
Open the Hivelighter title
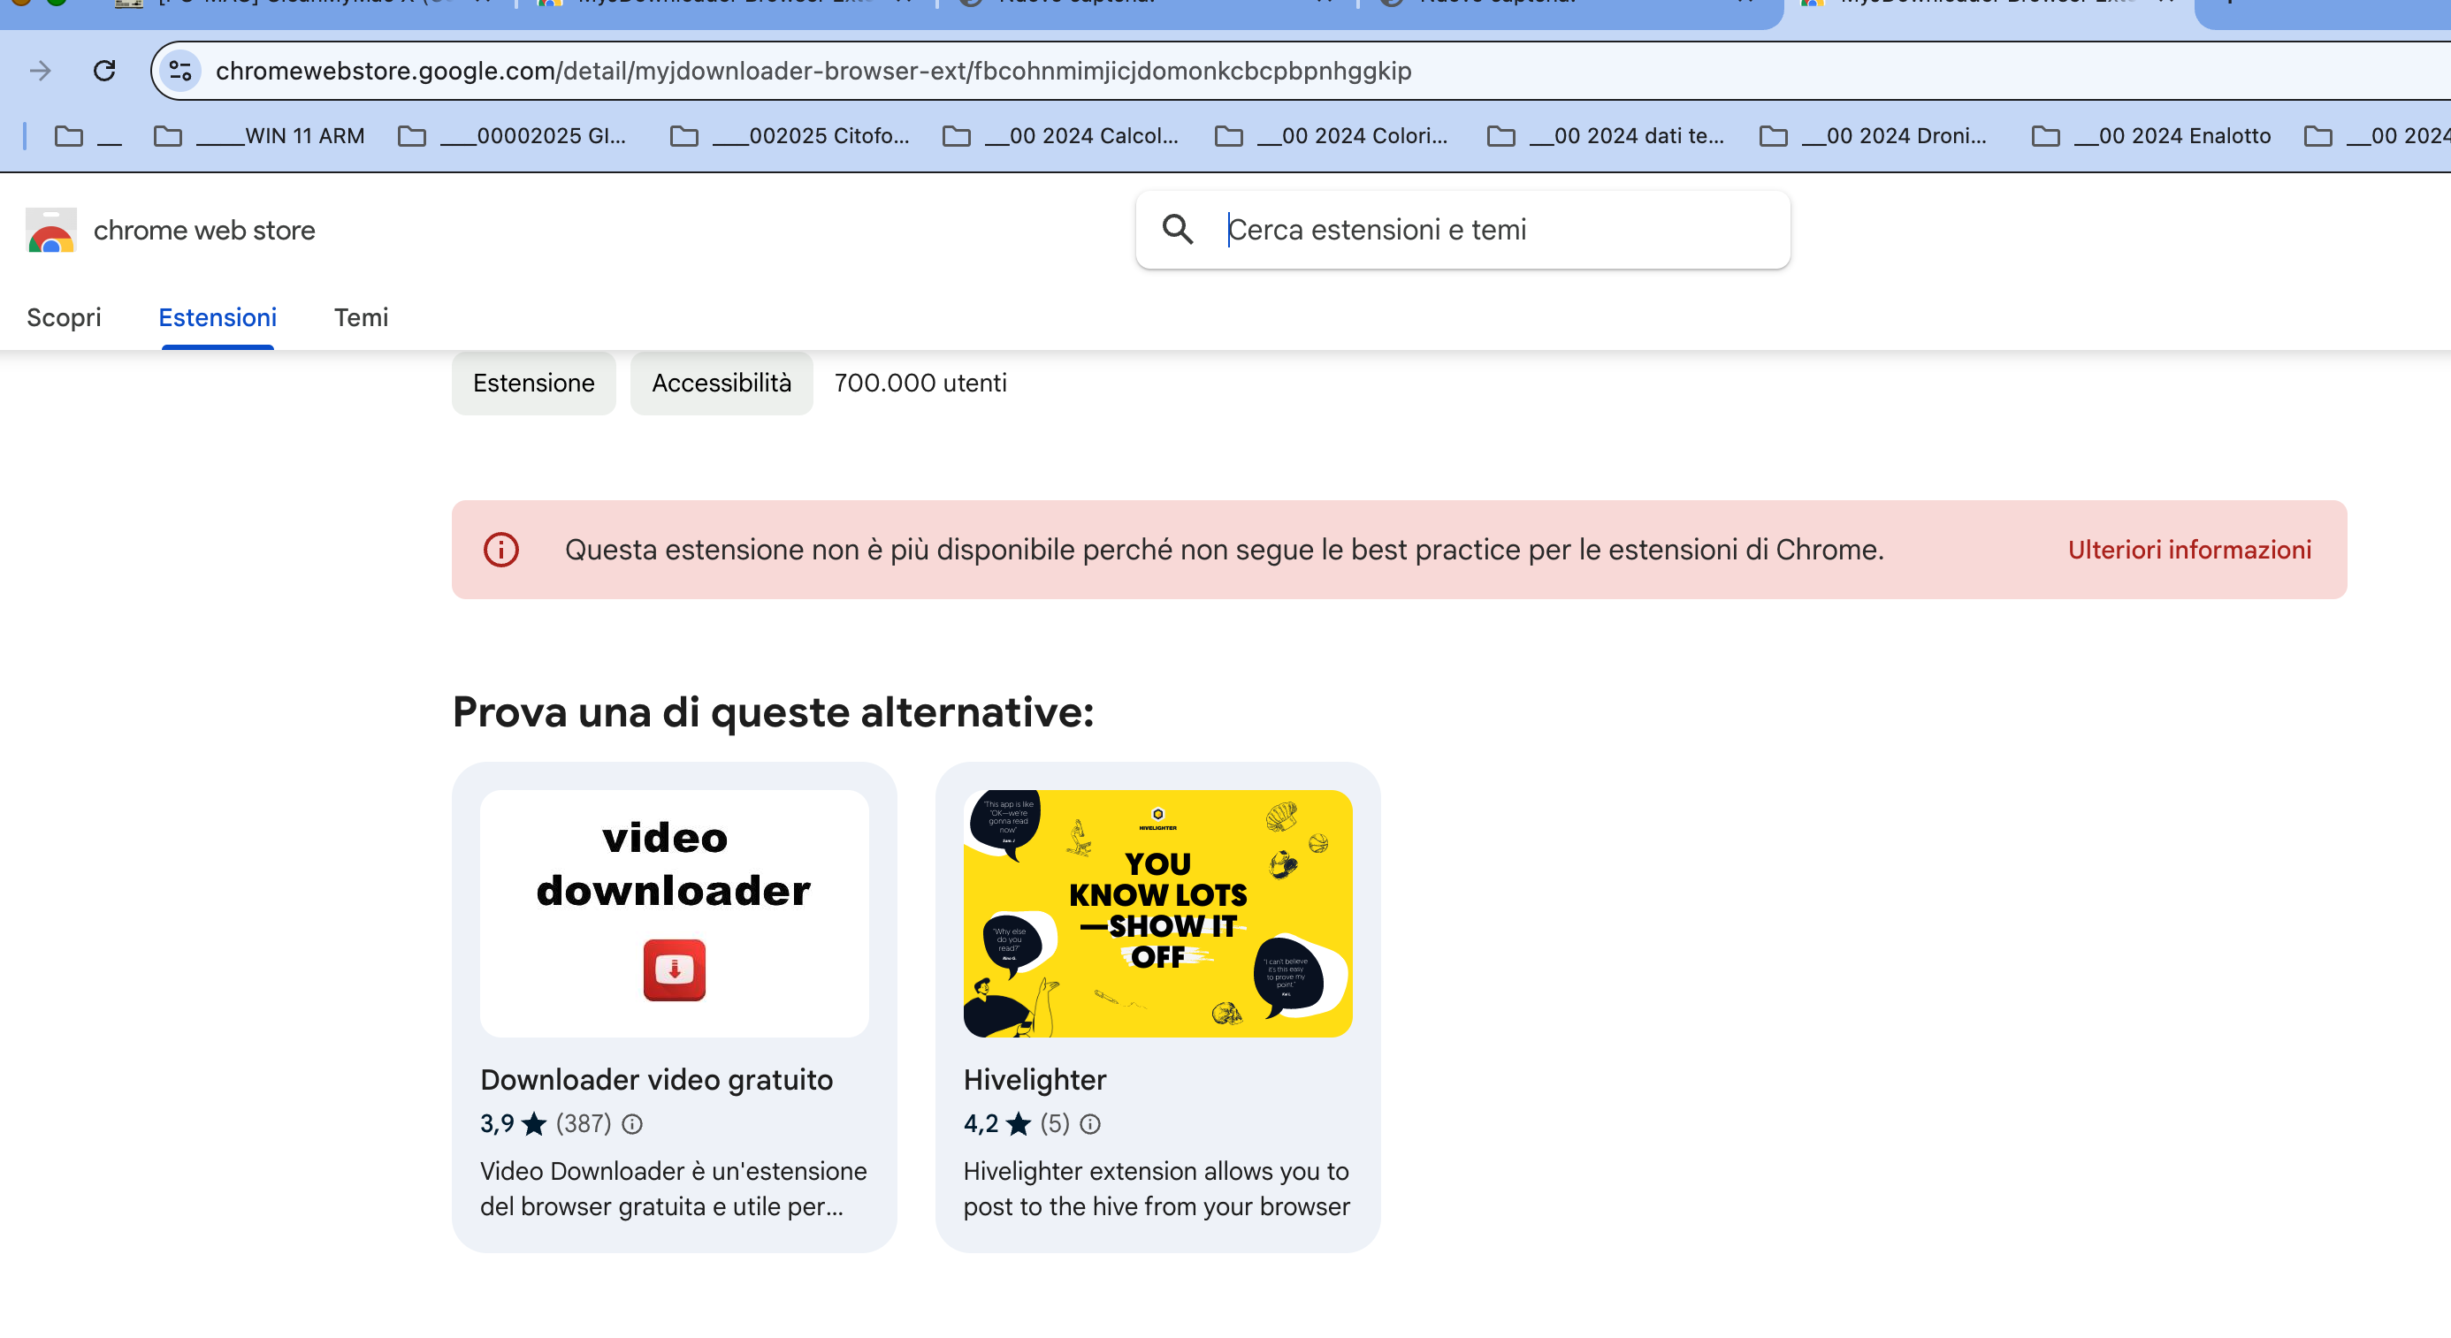(x=1035, y=1079)
